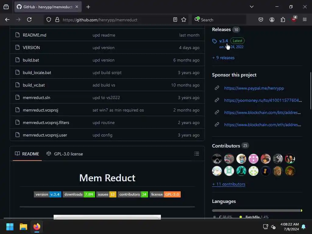Click the issues 13 badge
Image resolution: width=312 pixels, height=234 pixels.
[x=106, y=194]
